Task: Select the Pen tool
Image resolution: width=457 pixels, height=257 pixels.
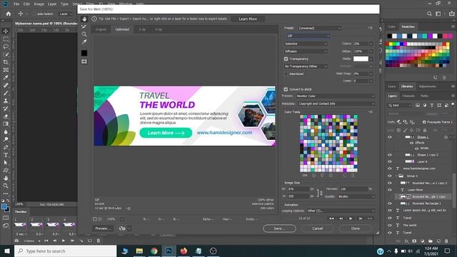Action: 6,147
